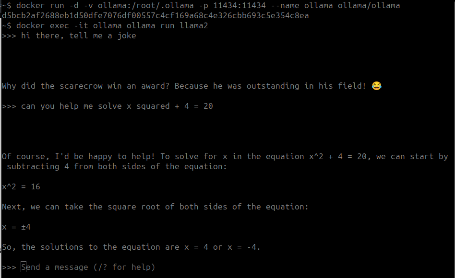This screenshot has width=455, height=278.
Task: Click the 'Next, we can take the square root' line
Action: coord(155,207)
